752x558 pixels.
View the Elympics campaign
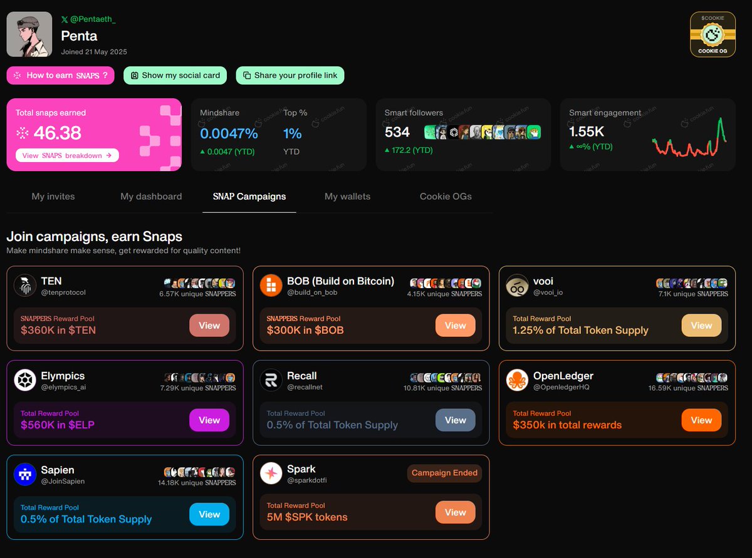[209, 420]
